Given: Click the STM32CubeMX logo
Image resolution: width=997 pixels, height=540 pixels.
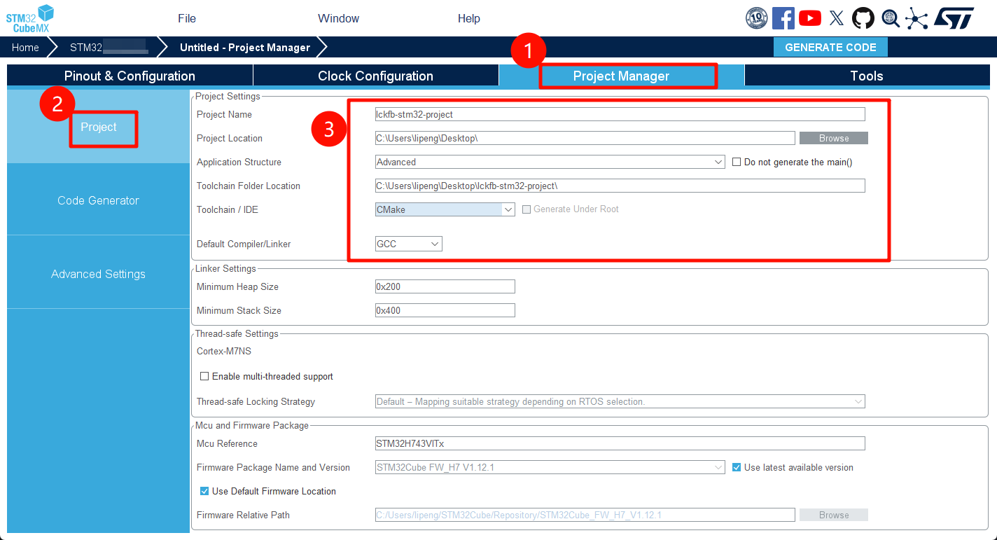Looking at the screenshot, I should click(30, 18).
